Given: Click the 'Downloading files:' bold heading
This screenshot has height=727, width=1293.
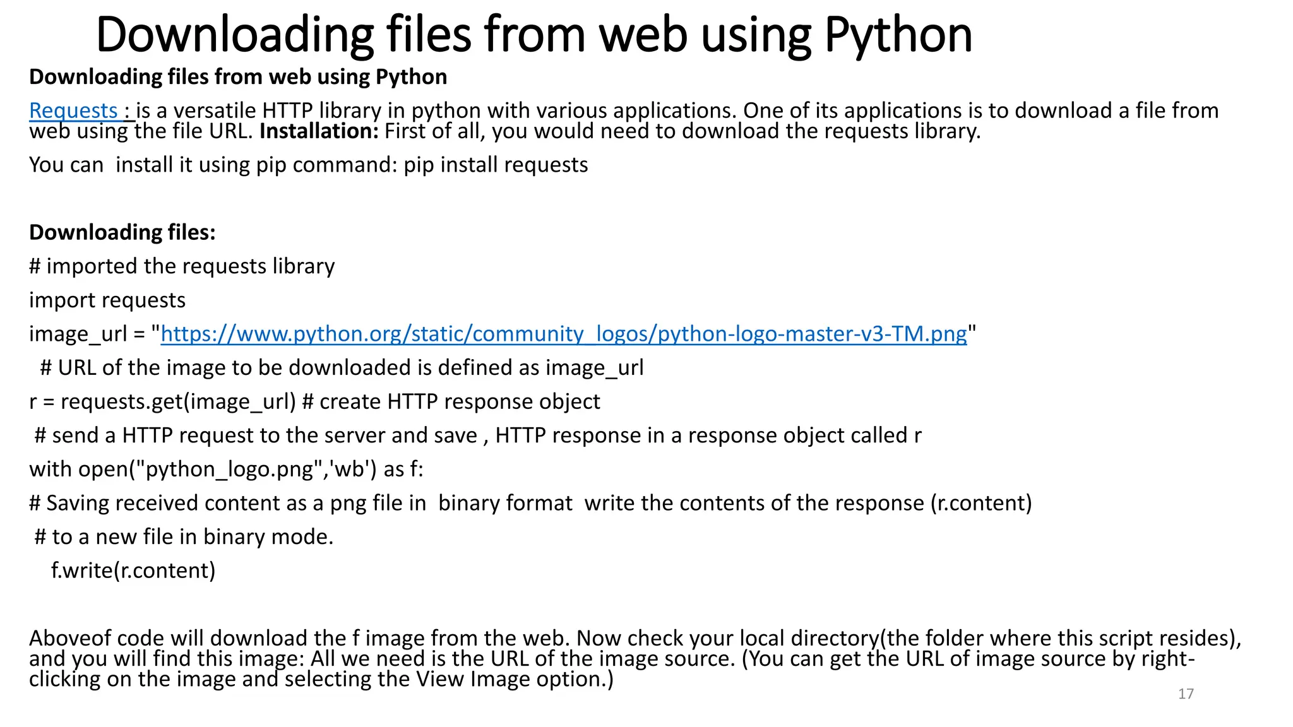Looking at the screenshot, I should click(x=122, y=232).
